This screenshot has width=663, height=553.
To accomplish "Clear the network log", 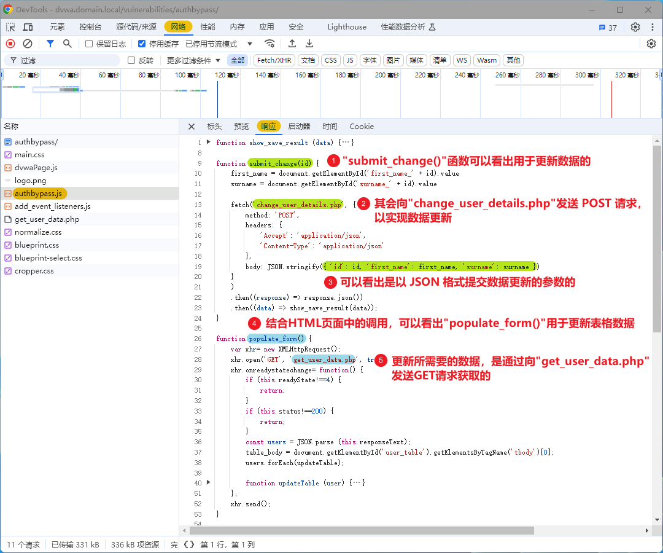I will point(28,44).
